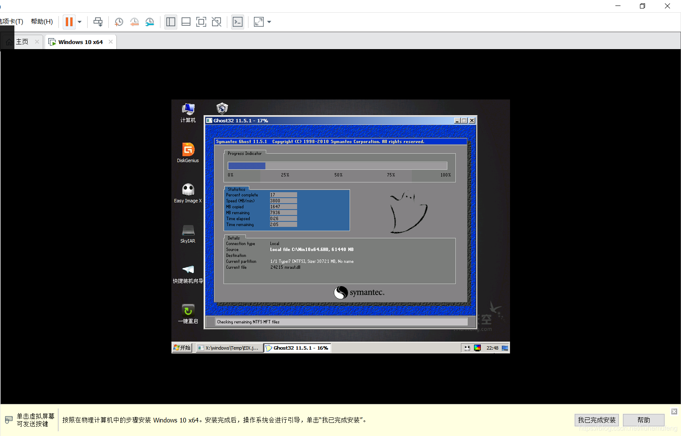Select the X:\windows\Temp\EIX taskbar item
The image size is (681, 436).
[229, 348]
